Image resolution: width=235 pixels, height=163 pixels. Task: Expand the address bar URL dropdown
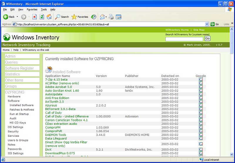[x=207, y=24]
